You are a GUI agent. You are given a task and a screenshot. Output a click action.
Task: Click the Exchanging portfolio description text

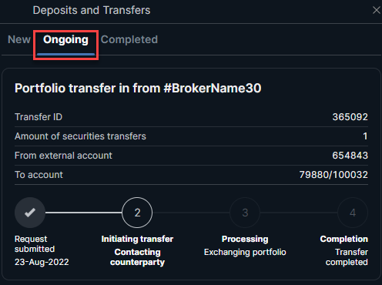(245, 252)
